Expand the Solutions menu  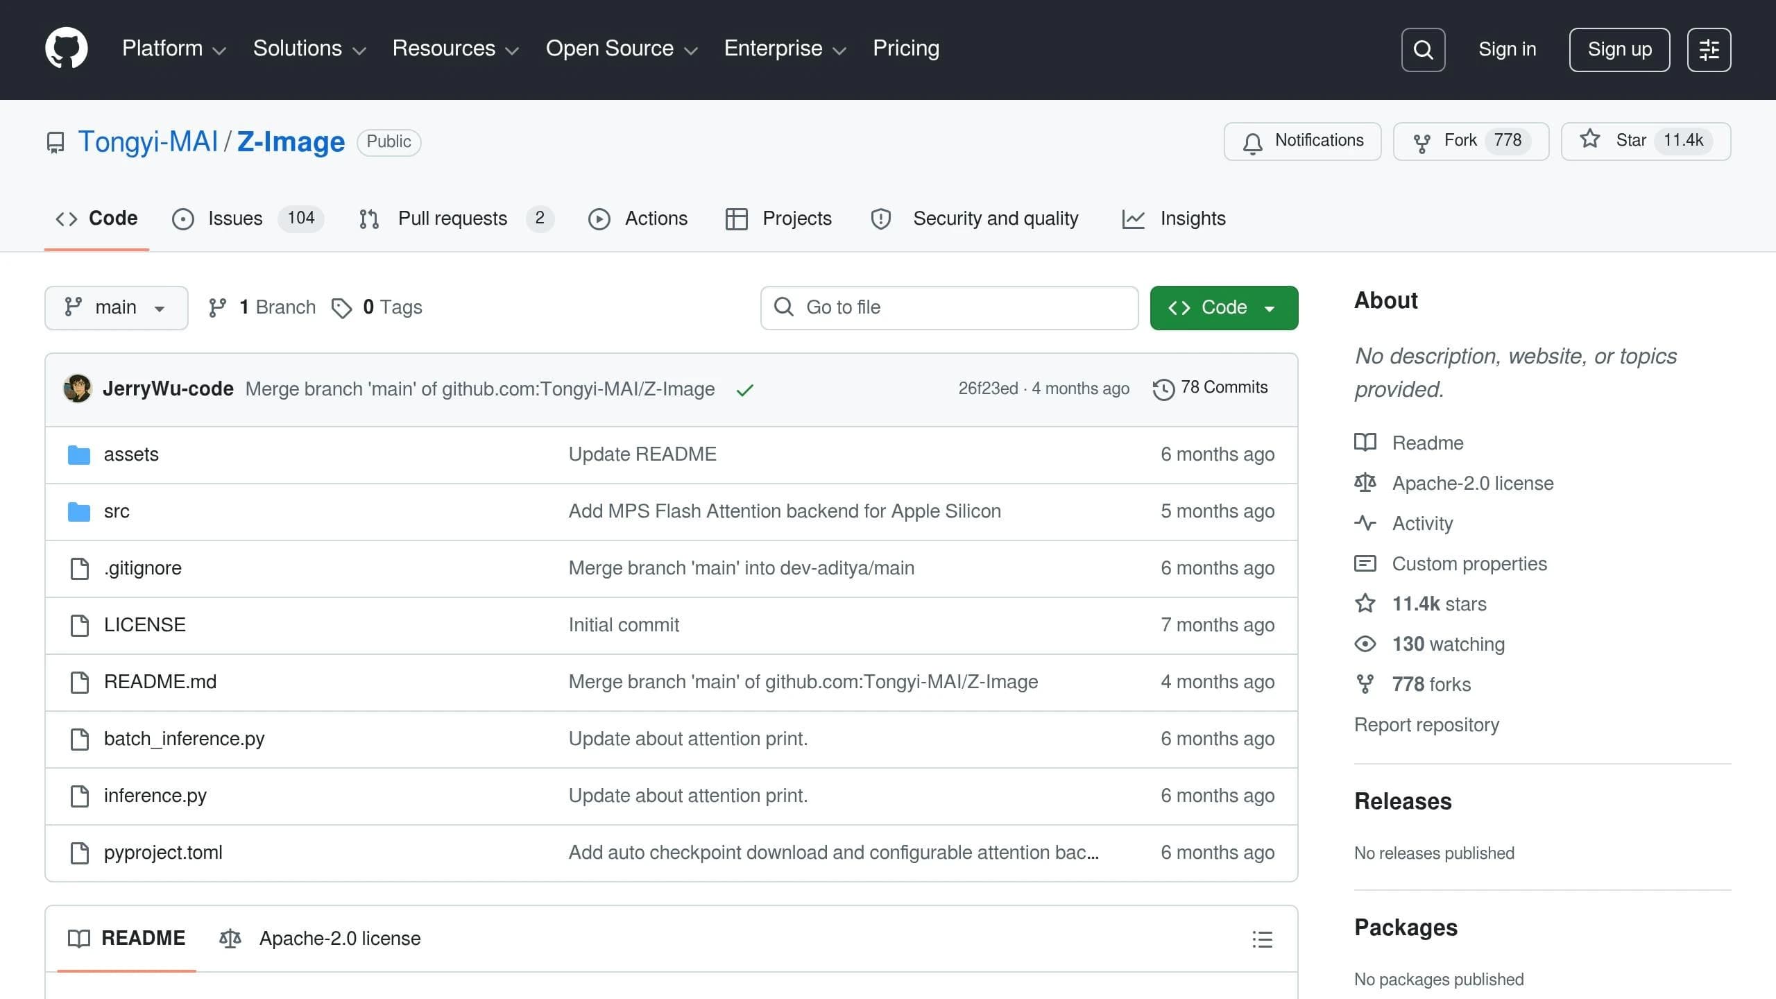(309, 49)
